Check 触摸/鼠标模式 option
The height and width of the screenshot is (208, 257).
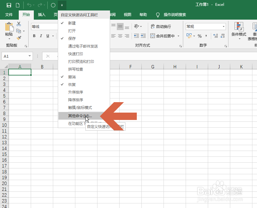[x=84, y=108]
